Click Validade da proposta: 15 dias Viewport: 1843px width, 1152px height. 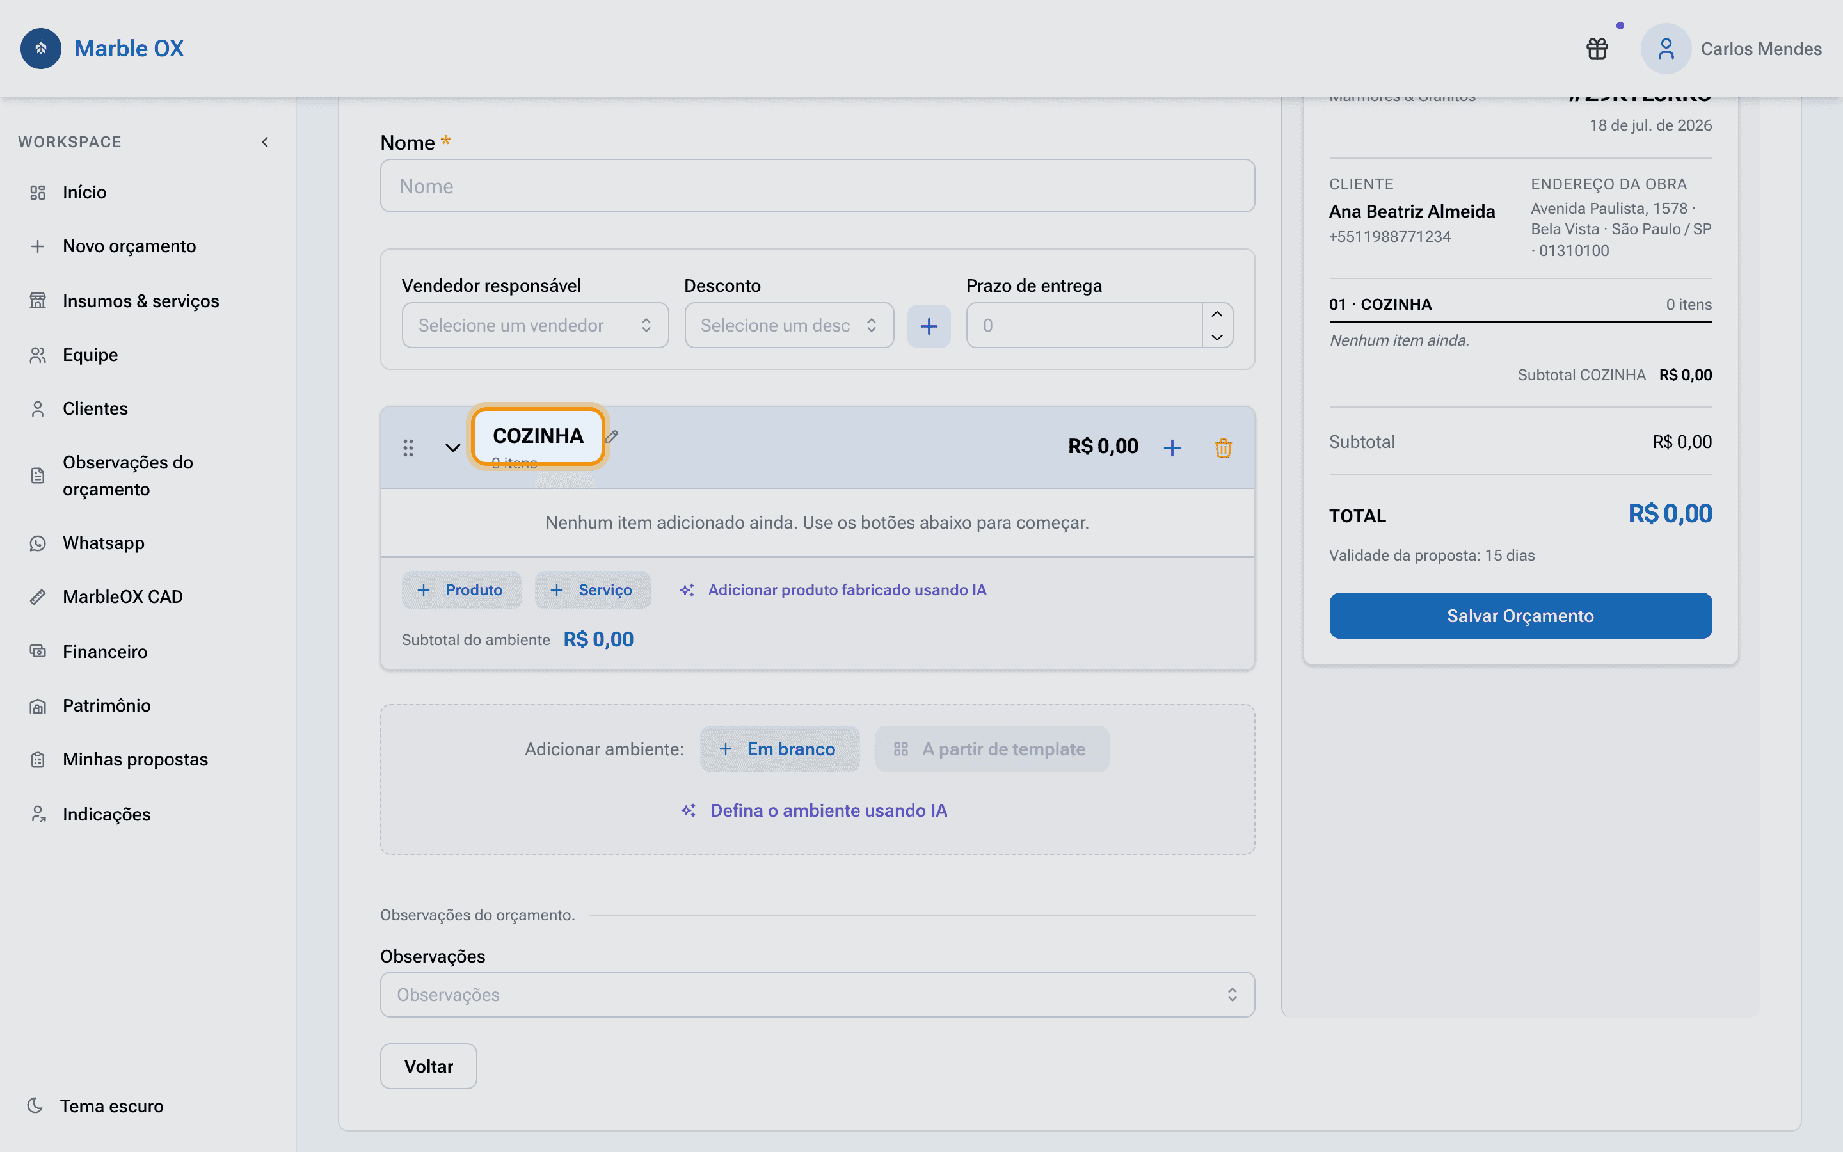point(1432,556)
